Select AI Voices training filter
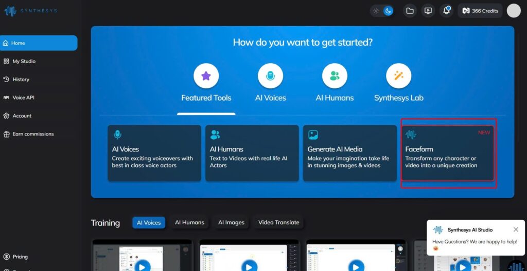This screenshot has width=527, height=271. pyautogui.click(x=149, y=222)
